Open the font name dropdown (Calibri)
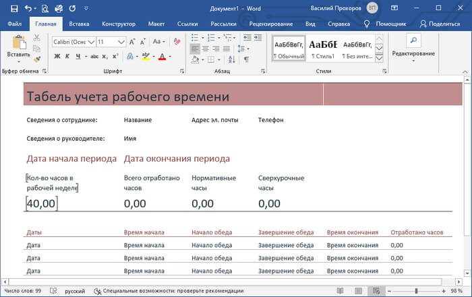This screenshot has height=297, width=472. (92, 42)
